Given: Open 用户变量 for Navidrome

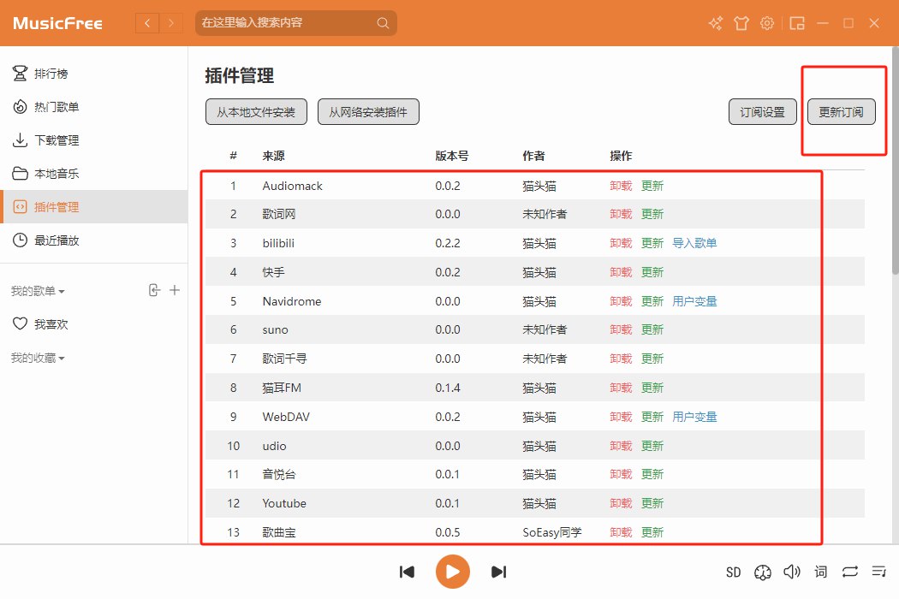Looking at the screenshot, I should click(x=694, y=301).
